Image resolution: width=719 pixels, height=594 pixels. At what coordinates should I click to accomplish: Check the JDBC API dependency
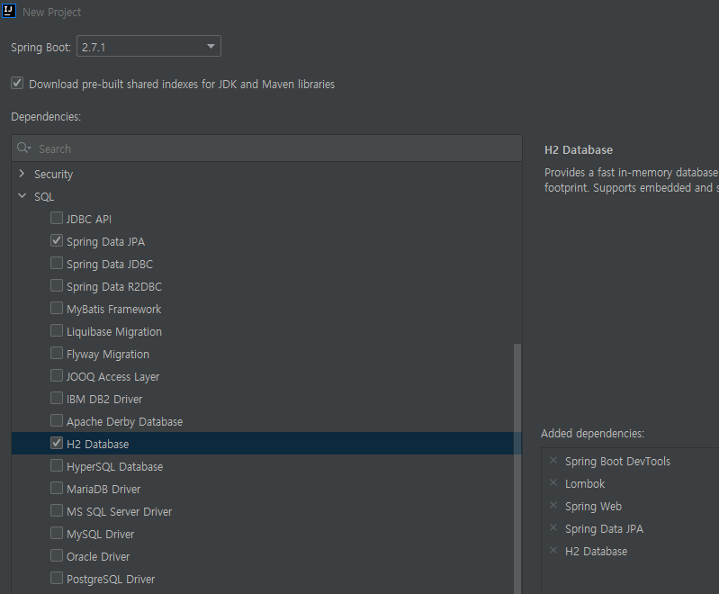[57, 218]
